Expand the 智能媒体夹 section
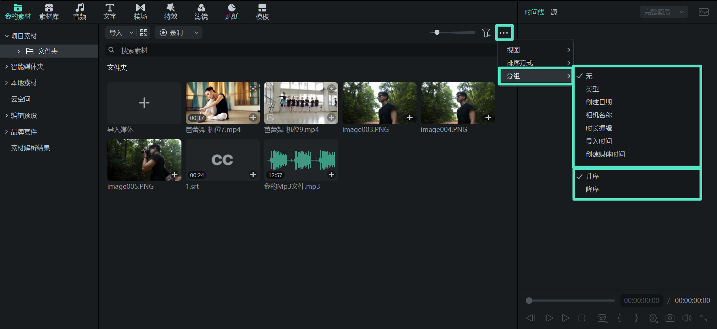 [x=7, y=67]
